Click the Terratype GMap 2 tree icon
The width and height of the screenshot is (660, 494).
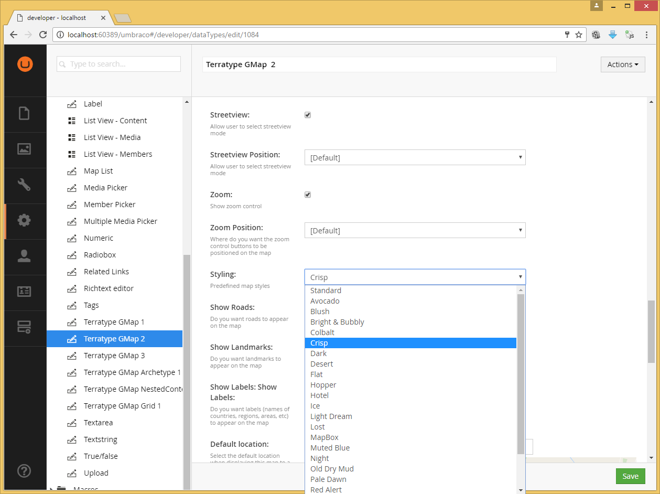(x=72, y=339)
